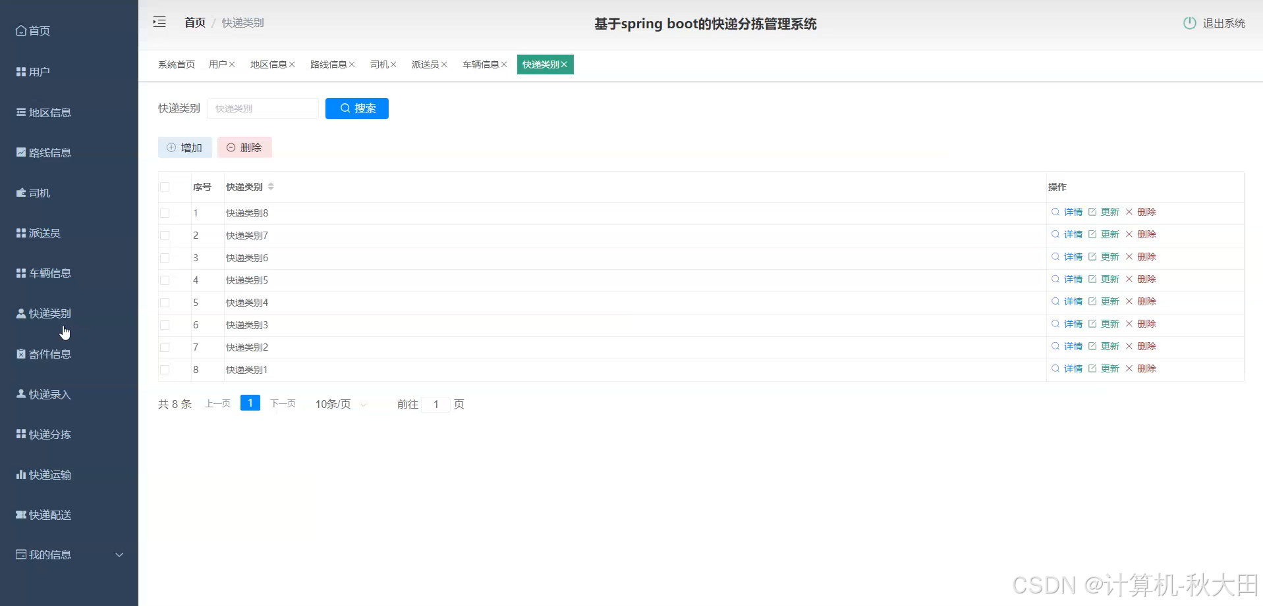Image resolution: width=1263 pixels, height=606 pixels.
Task: Check the row for 快递类别5
Action: pos(165,280)
